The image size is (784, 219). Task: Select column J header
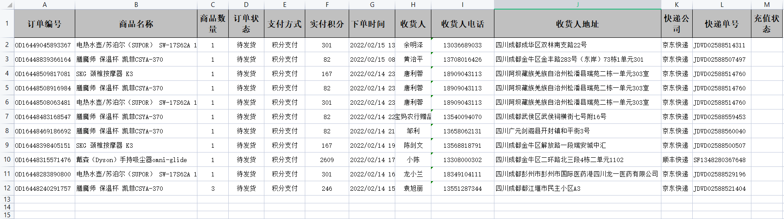577,4
